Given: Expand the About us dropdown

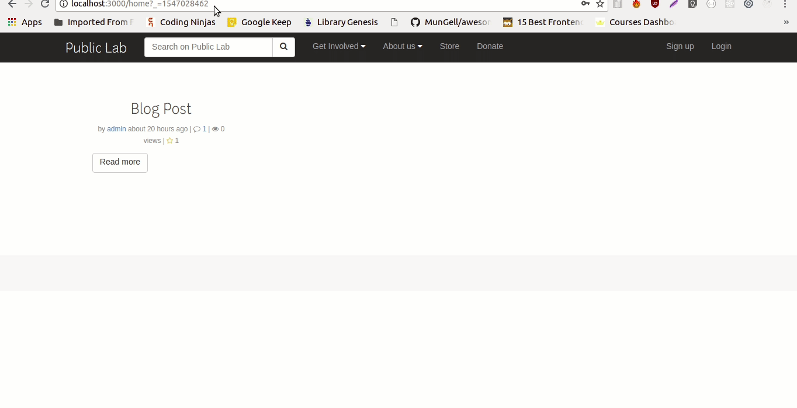Looking at the screenshot, I should click(403, 46).
